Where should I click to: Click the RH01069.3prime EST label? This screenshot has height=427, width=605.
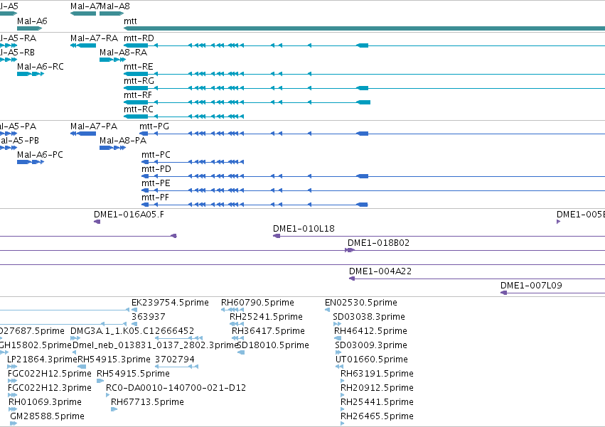45,402
